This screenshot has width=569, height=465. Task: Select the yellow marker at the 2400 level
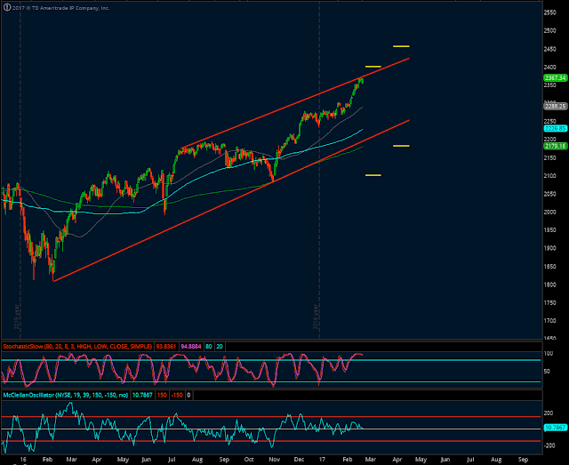(373, 67)
